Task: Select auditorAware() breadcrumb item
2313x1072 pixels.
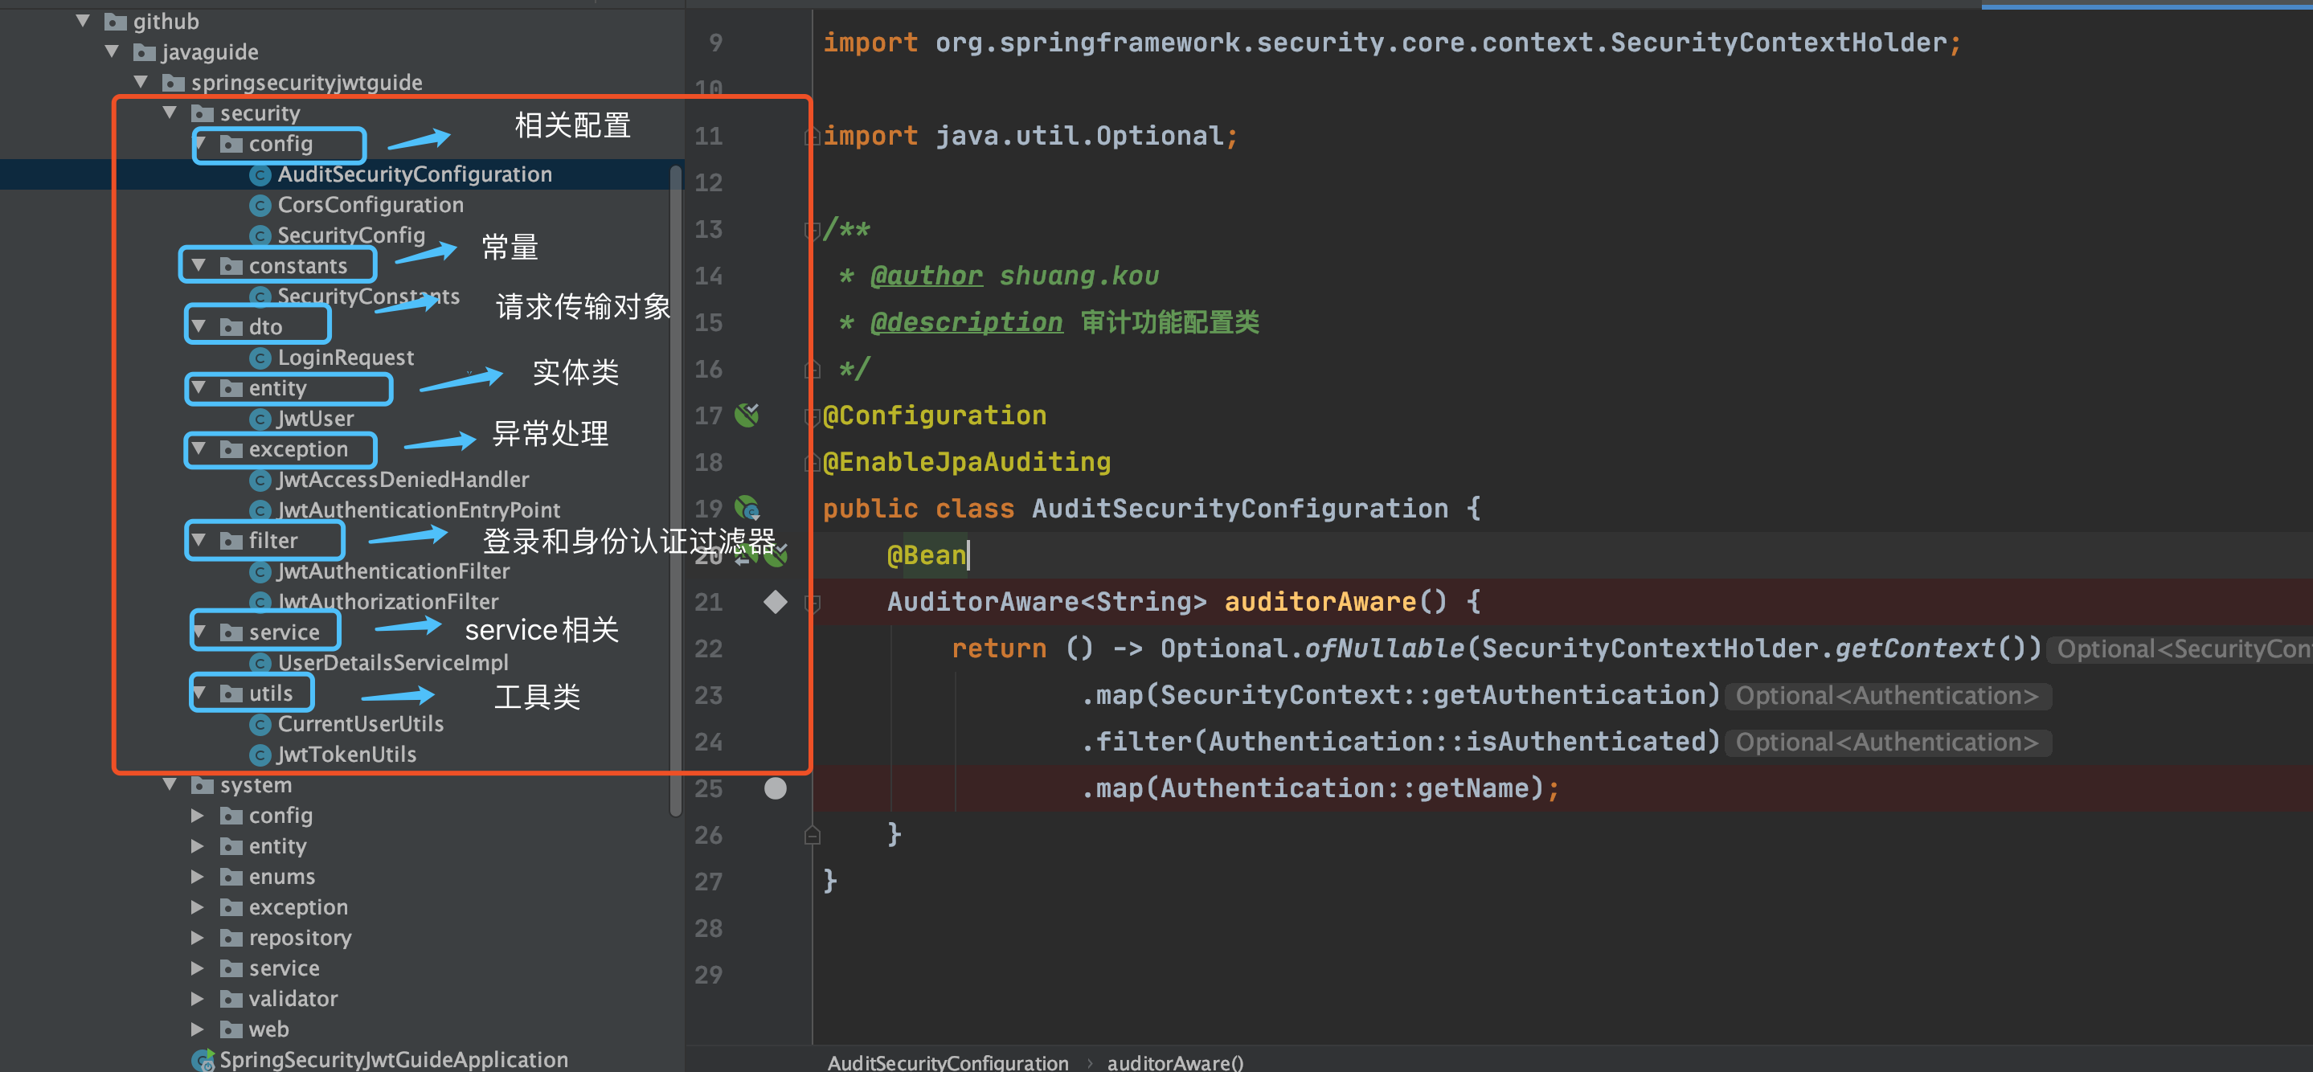Action: point(1174,1062)
